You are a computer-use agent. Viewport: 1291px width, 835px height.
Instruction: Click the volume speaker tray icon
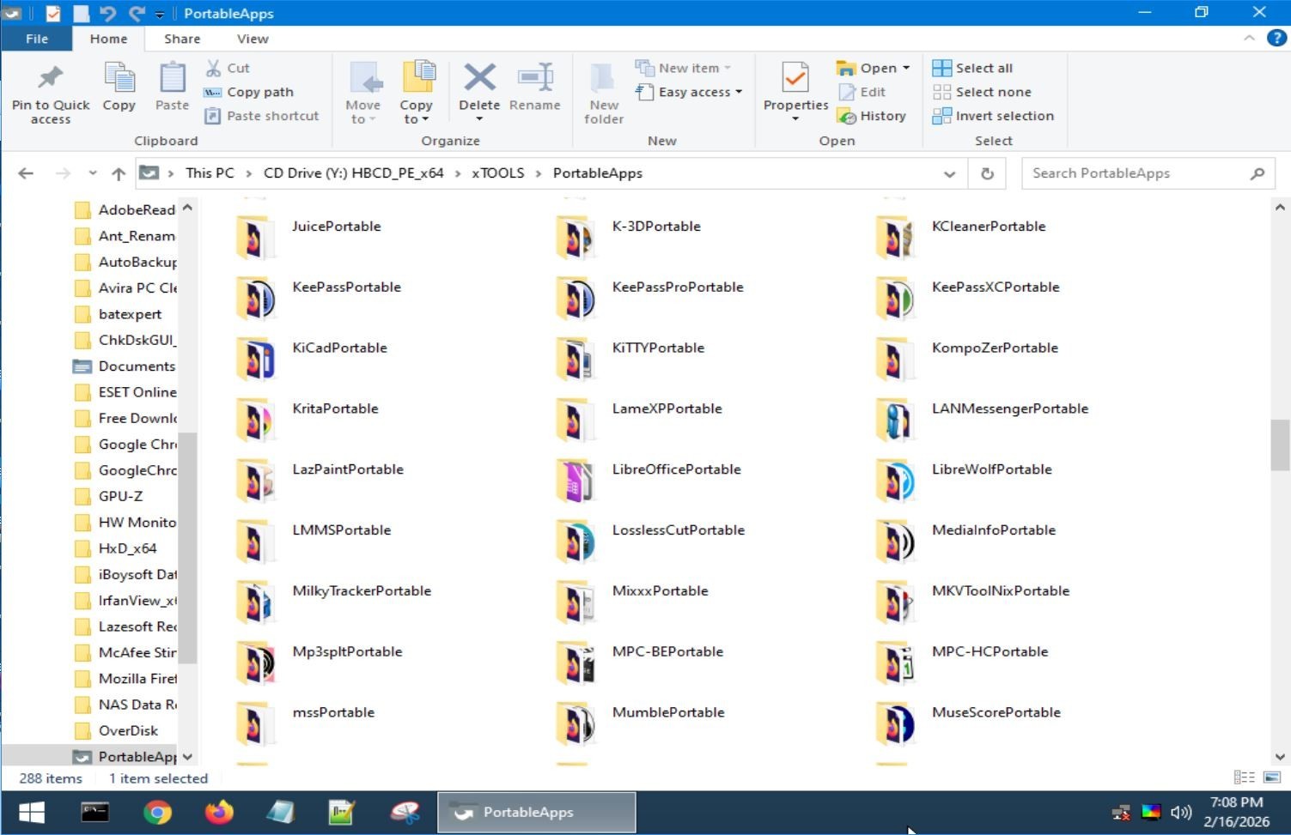click(x=1181, y=812)
